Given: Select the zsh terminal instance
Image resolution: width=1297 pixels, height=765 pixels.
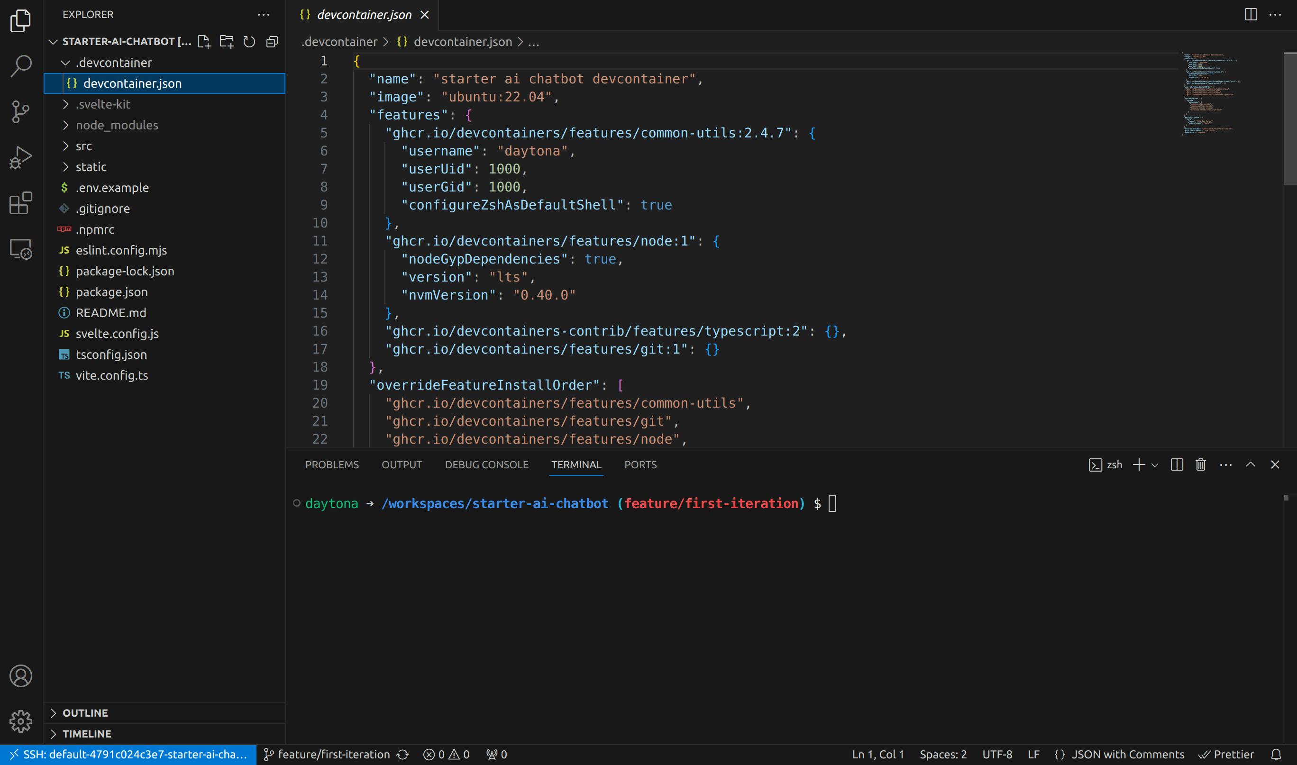Looking at the screenshot, I should coord(1105,464).
